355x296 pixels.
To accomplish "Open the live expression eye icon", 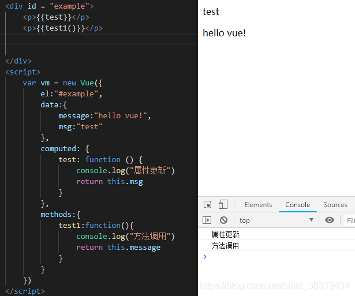I will click(330, 220).
